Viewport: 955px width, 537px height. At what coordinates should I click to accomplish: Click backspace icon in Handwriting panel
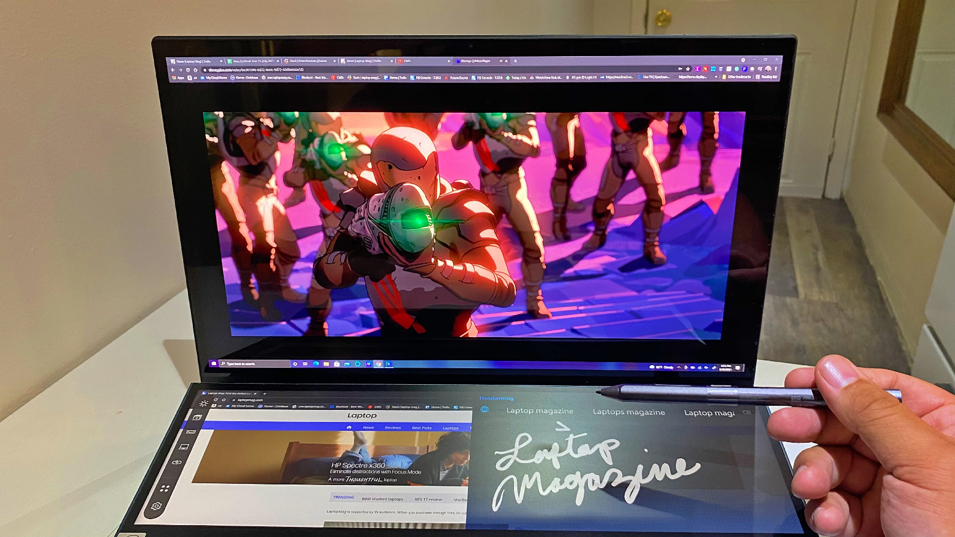(x=747, y=412)
